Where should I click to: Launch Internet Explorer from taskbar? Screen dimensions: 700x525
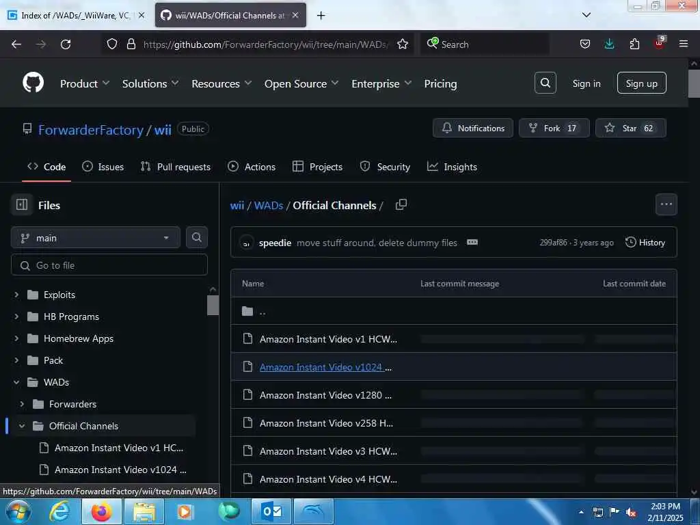pos(59,511)
